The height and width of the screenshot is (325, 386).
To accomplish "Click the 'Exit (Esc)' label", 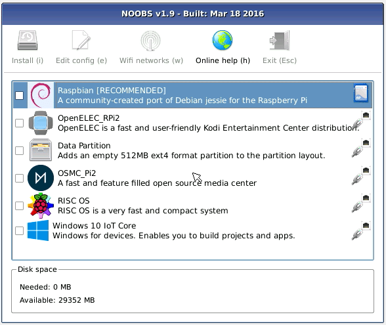I will click(280, 60).
